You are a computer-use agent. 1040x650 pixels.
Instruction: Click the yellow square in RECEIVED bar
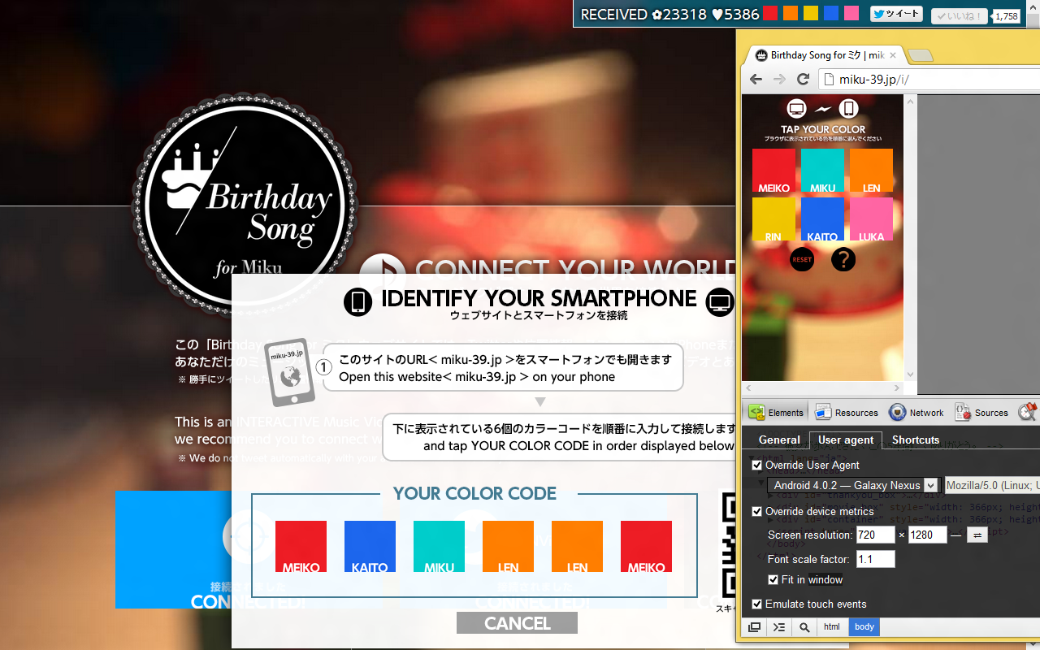811,13
